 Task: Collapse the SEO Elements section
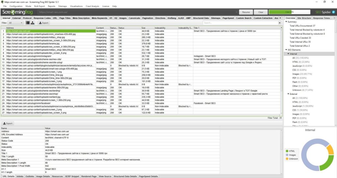[x=286, y=50]
